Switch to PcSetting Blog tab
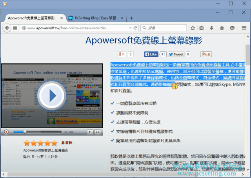251x178 pixels. point(95,18)
